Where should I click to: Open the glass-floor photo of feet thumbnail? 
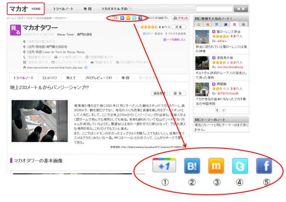pos(40,121)
